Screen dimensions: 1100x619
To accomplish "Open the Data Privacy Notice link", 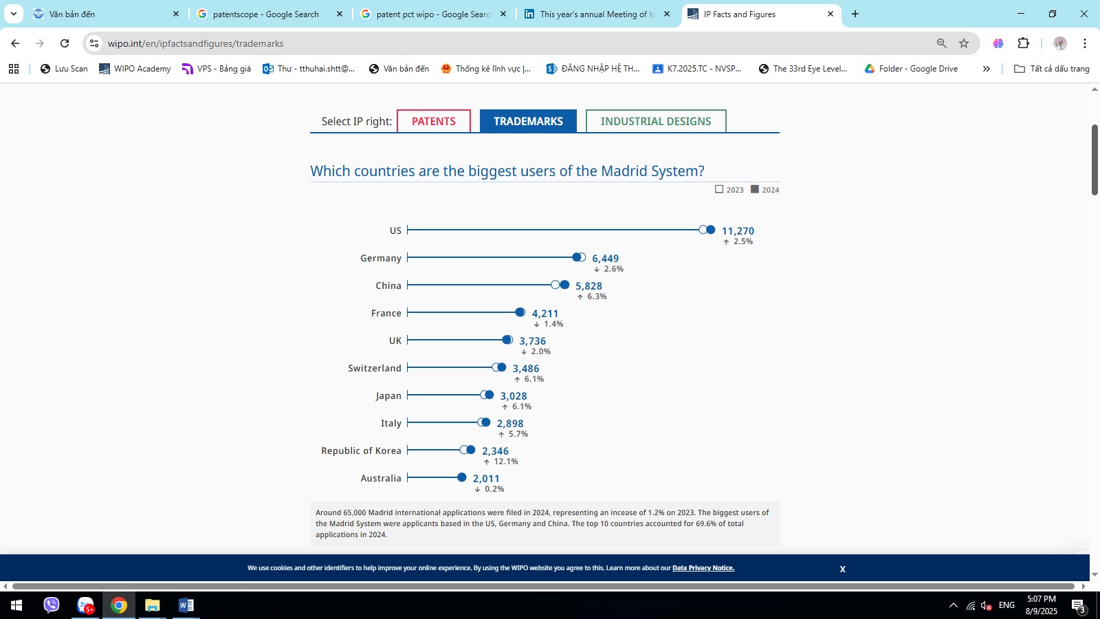I will click(703, 568).
